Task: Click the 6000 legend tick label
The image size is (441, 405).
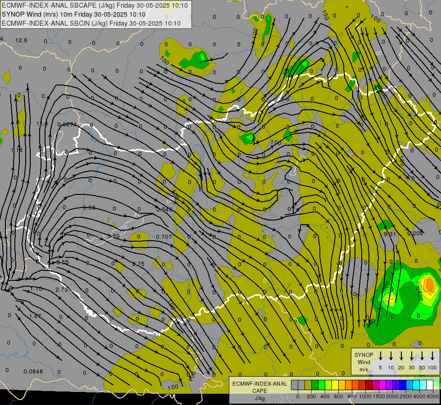Action: [x=433, y=396]
